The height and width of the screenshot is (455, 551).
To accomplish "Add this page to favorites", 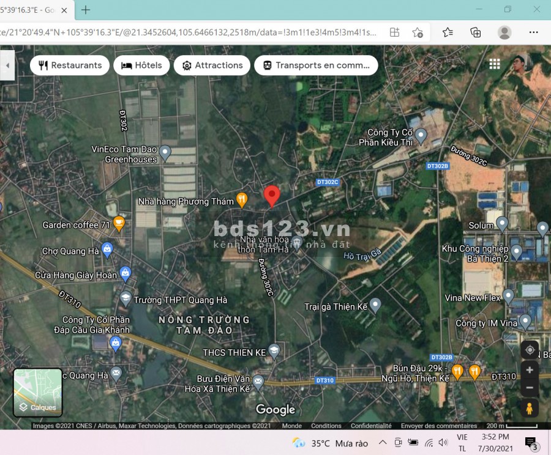I will point(418,32).
